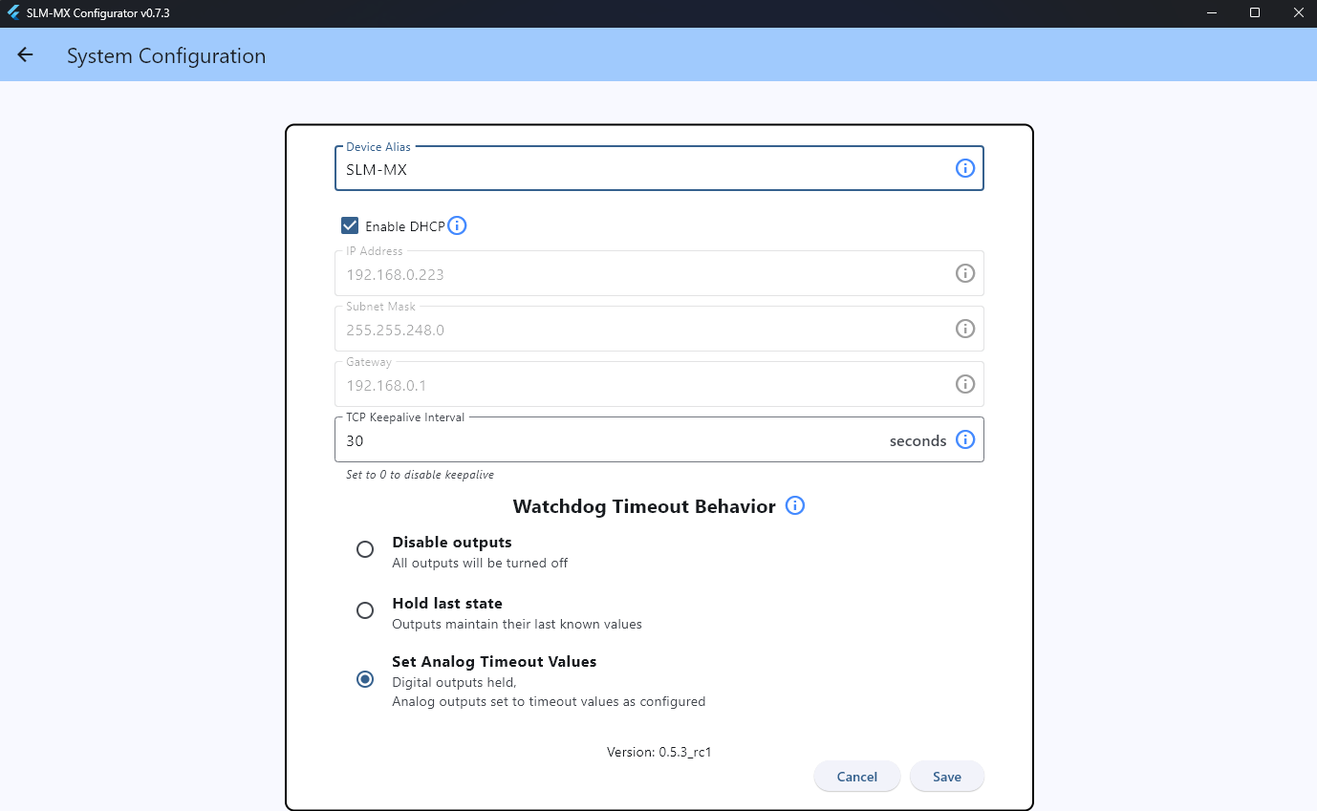This screenshot has height=811, width=1317.
Task: Open the Watchdog Timeout Behavior info icon
Action: [795, 506]
